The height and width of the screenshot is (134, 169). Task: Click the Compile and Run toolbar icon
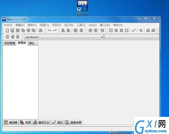point(121,30)
